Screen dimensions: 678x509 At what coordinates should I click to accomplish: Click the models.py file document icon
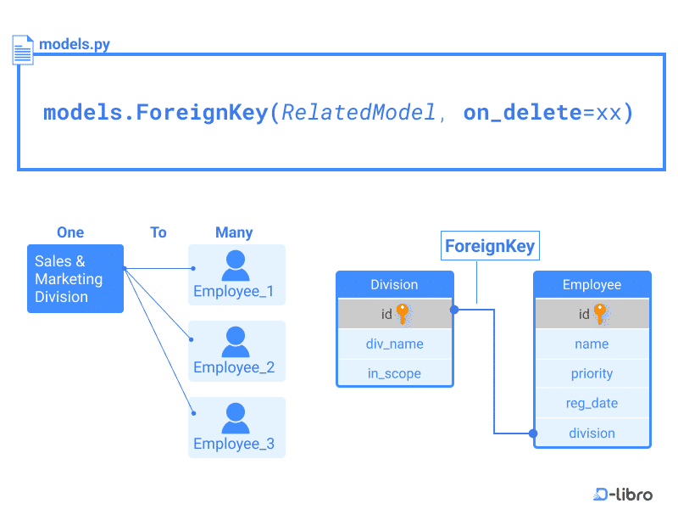pos(23,50)
